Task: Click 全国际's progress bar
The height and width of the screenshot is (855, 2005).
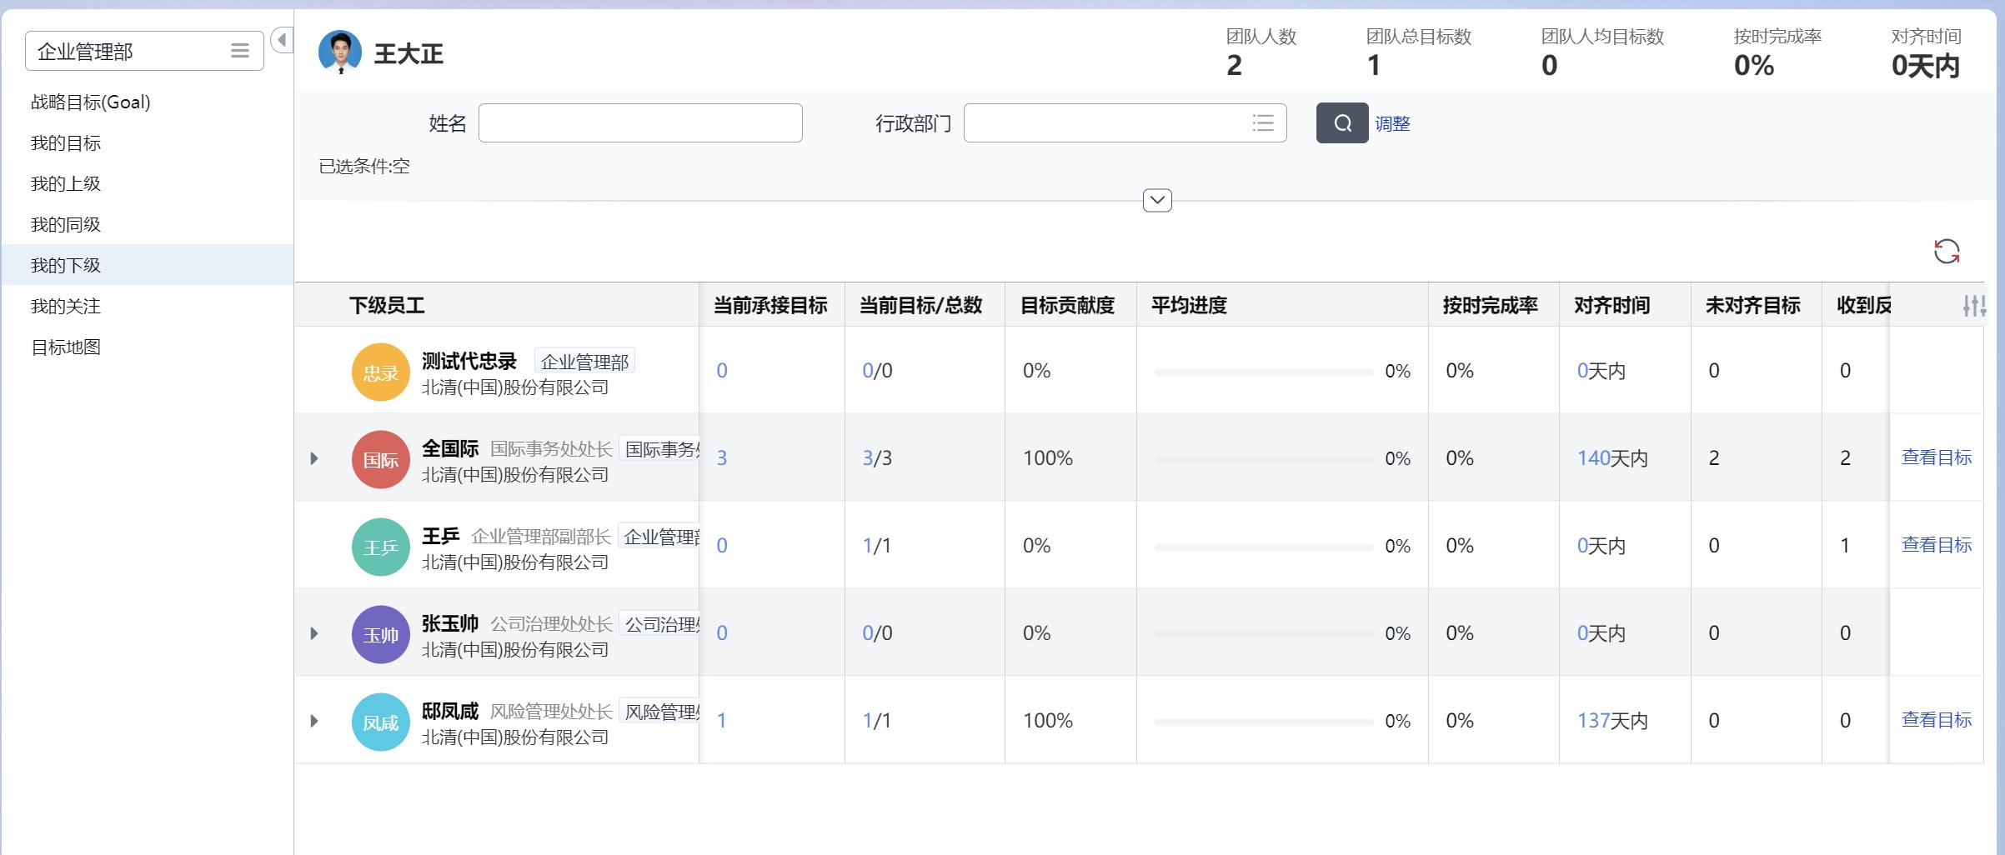Action: 1264,459
